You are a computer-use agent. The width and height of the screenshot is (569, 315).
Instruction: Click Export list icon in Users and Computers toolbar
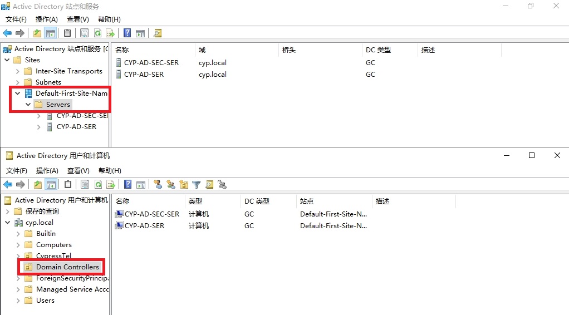pyautogui.click(x=111, y=185)
